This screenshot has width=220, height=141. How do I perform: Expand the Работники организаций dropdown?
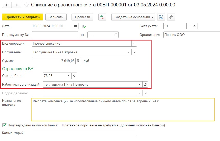click(x=139, y=84)
